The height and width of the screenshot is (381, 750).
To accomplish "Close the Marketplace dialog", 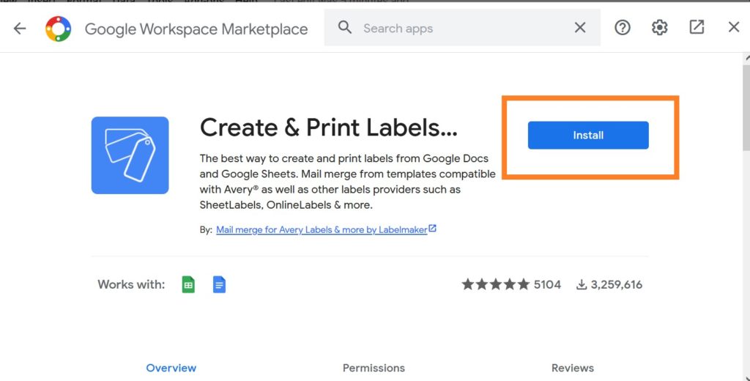I will [734, 27].
